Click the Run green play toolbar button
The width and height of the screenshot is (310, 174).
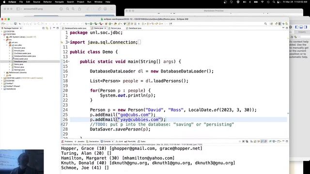coord(91,24)
